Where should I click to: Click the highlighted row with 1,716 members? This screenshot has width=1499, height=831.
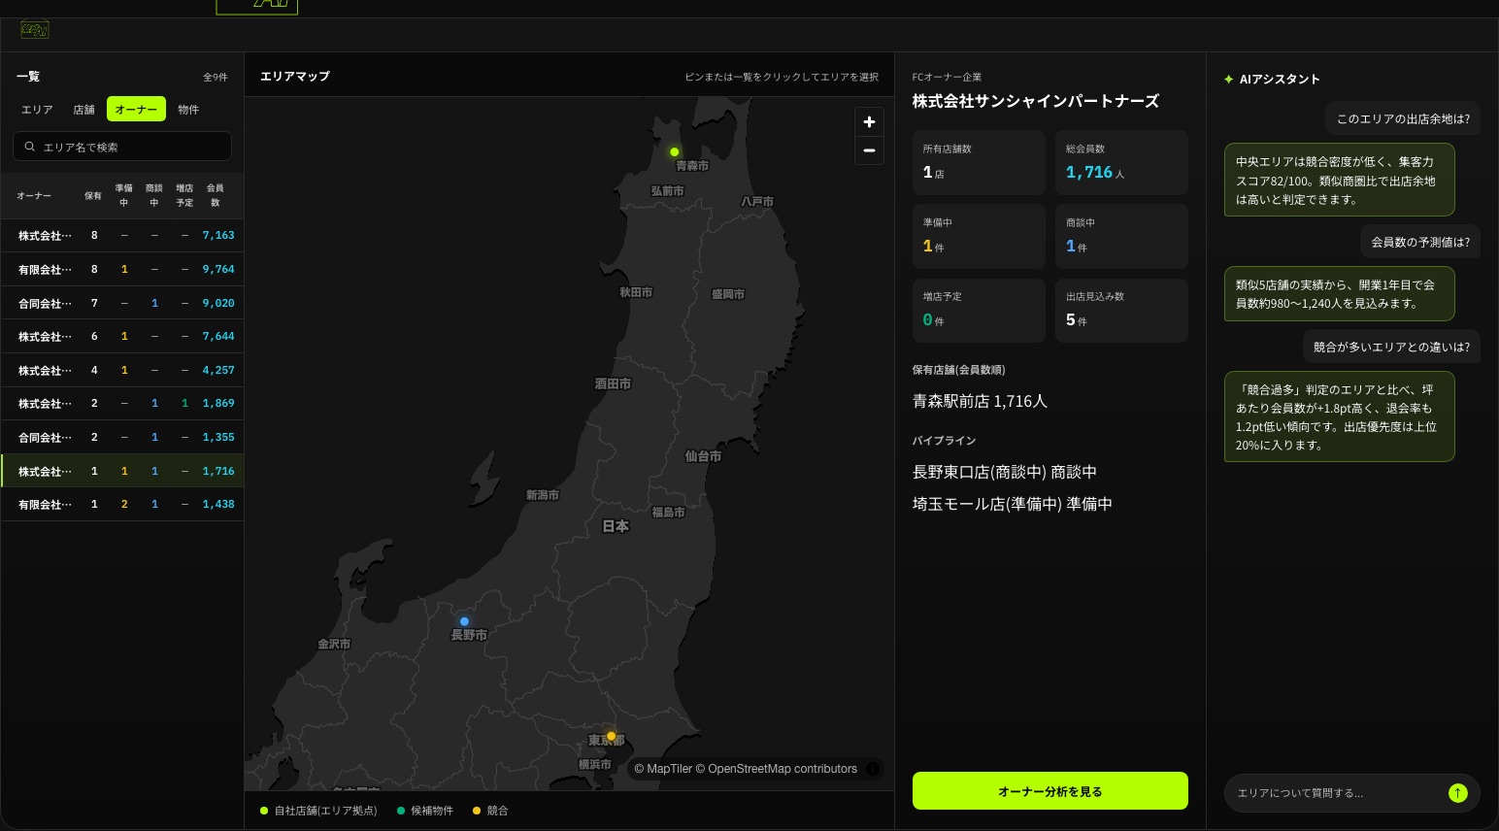tap(122, 471)
